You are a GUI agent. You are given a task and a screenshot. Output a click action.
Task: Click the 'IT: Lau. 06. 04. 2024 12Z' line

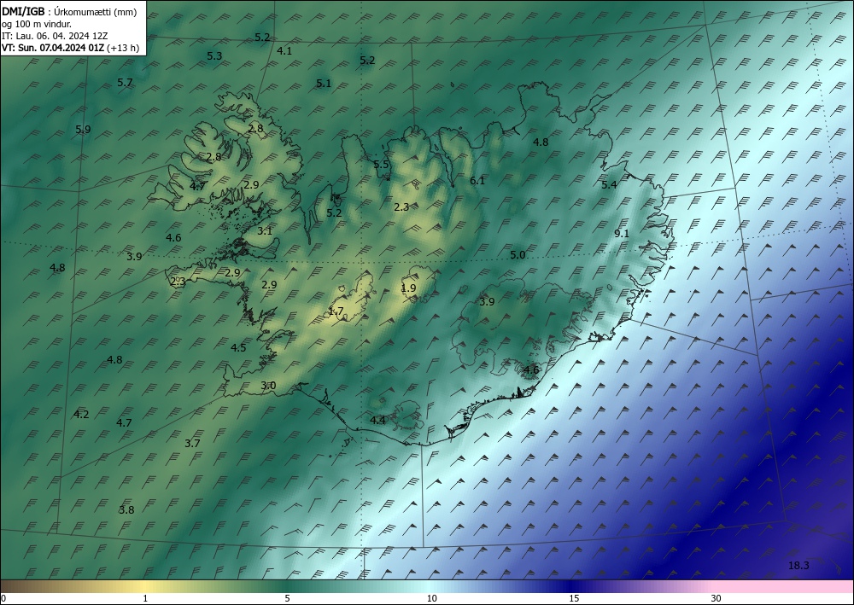55,36
